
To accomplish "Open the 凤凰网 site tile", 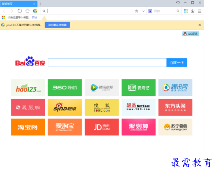I will (x=28, y=107).
